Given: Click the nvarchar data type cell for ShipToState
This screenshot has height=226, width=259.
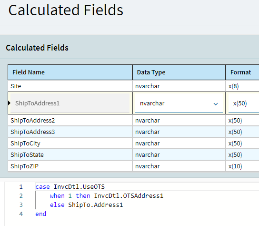Looking at the screenshot, I should pyautogui.click(x=179, y=154).
